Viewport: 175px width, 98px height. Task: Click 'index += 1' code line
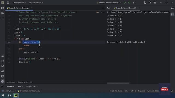[25, 62]
